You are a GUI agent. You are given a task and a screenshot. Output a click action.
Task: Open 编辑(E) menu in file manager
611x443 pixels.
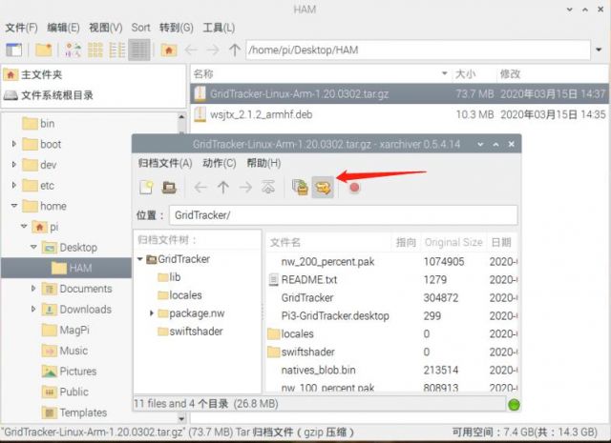64,28
